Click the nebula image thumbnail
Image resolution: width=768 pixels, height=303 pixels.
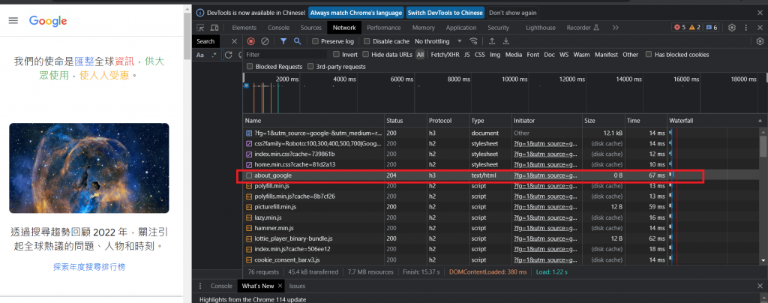[88, 168]
